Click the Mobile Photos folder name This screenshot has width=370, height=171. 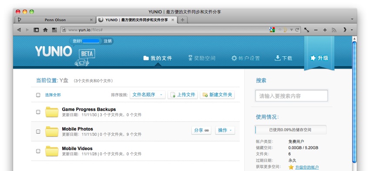pyautogui.click(x=77, y=129)
